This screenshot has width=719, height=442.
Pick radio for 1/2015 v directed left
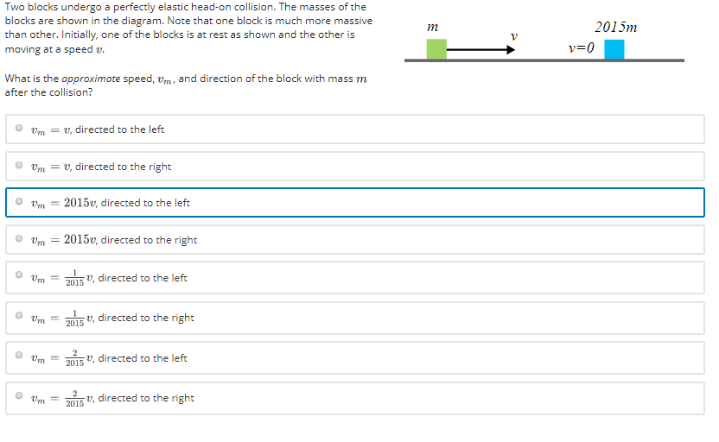pyautogui.click(x=19, y=278)
